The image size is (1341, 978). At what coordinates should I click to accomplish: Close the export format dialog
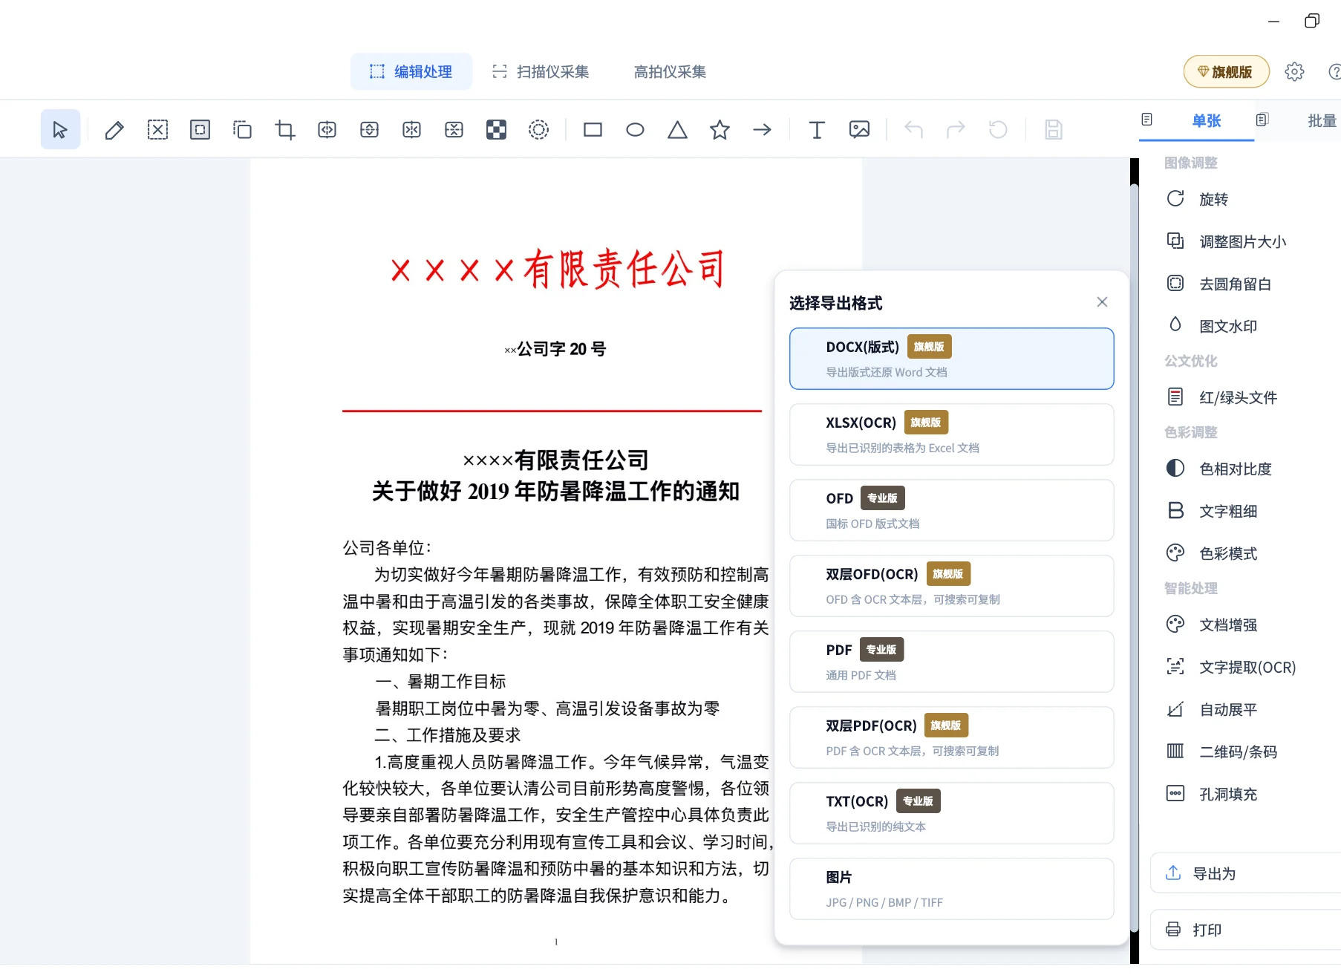1102,301
